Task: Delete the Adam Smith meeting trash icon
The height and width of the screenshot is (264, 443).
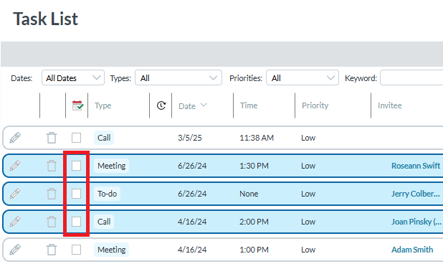Action: [x=52, y=250]
